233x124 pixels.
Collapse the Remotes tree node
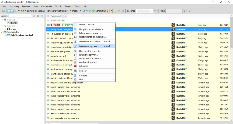coord(2,26)
